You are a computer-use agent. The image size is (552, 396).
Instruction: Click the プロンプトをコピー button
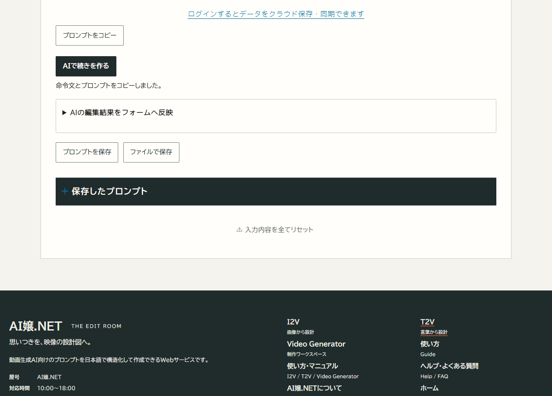(x=90, y=35)
